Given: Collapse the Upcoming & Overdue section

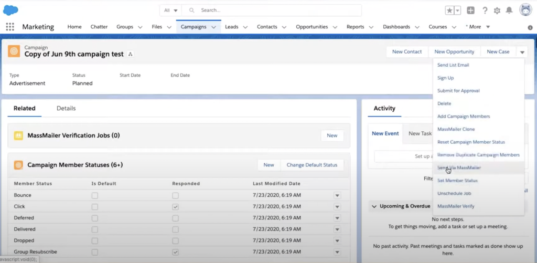Looking at the screenshot, I should coord(374,206).
